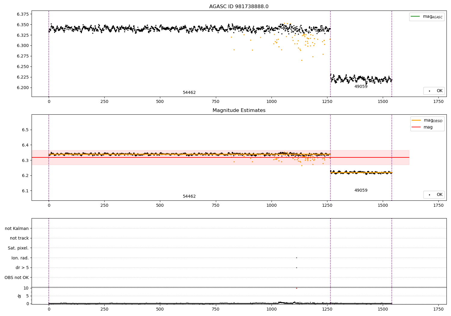451x316 pixels.
Task: Click the 'OK' legend in Magnitude Estimates plot
Action: tap(434, 194)
